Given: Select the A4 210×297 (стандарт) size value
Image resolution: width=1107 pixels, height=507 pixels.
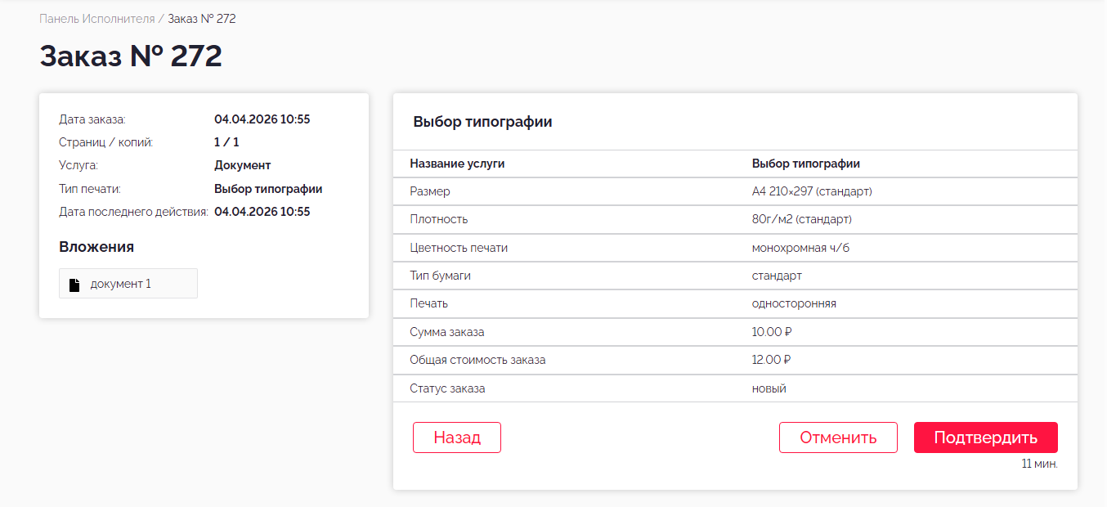Looking at the screenshot, I should pos(812,191).
